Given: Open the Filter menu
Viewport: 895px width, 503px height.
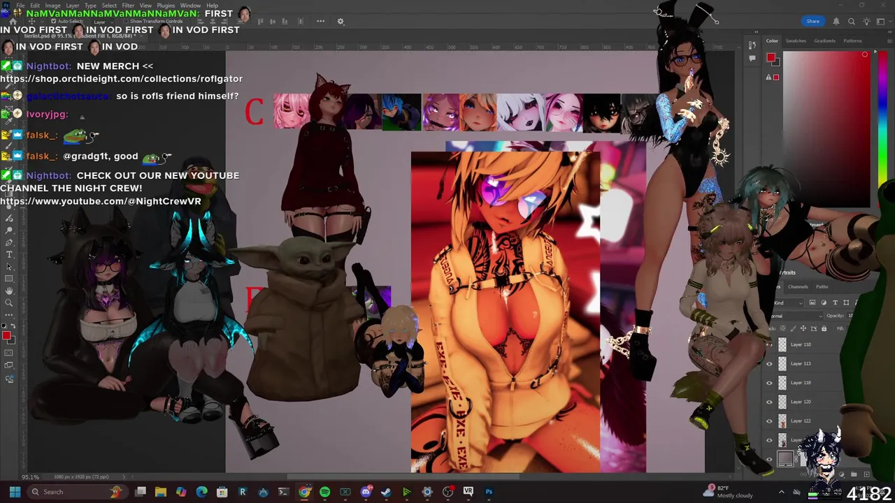Looking at the screenshot, I should (128, 6).
